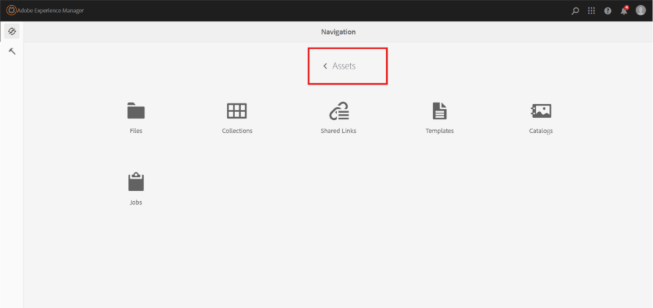Open the Shared Links icon
Screen dimensions: 653x308
coord(338,111)
